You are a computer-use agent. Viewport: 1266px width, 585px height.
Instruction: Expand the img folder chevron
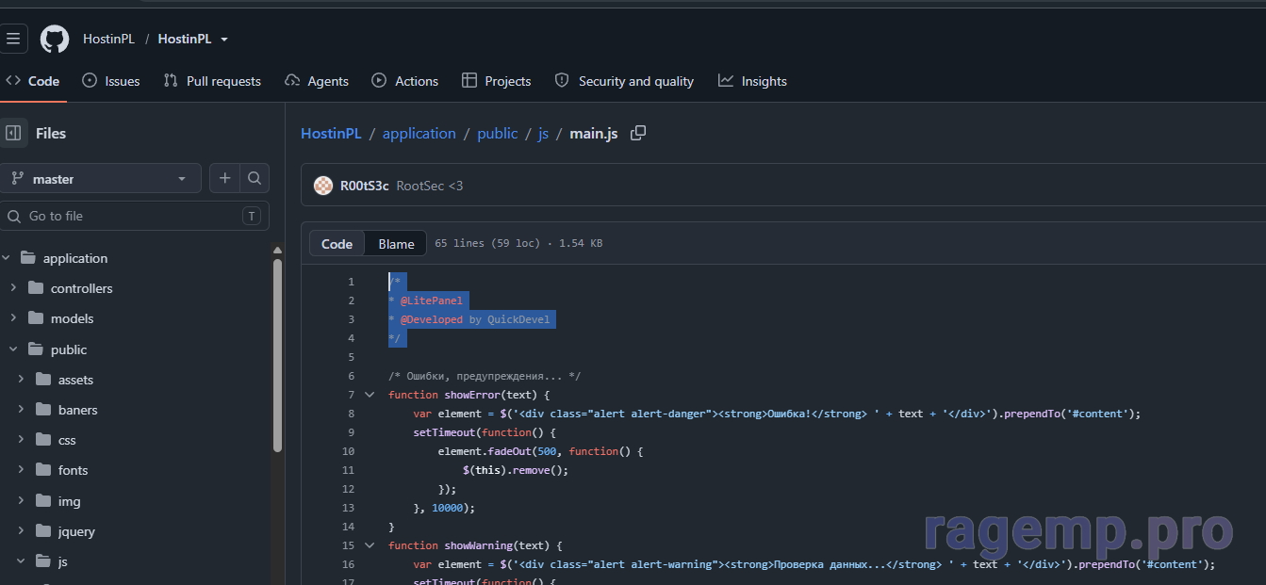click(x=21, y=501)
